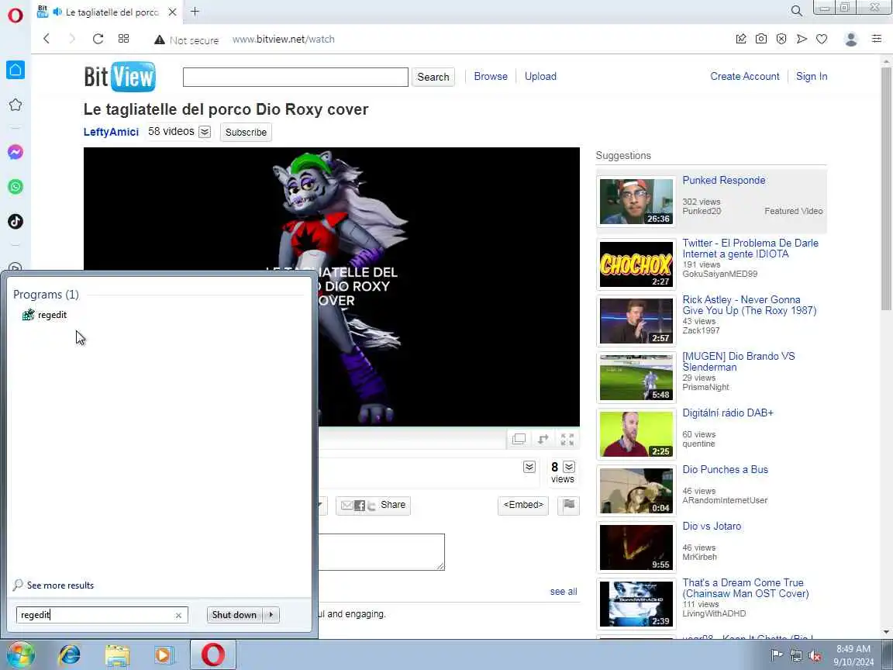Take a snapshot with the camera icon

coord(761,39)
